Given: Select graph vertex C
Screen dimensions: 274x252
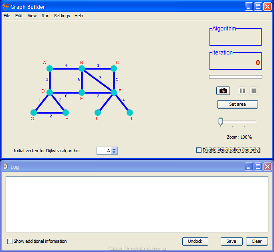Looking at the screenshot, I should coord(114,69).
